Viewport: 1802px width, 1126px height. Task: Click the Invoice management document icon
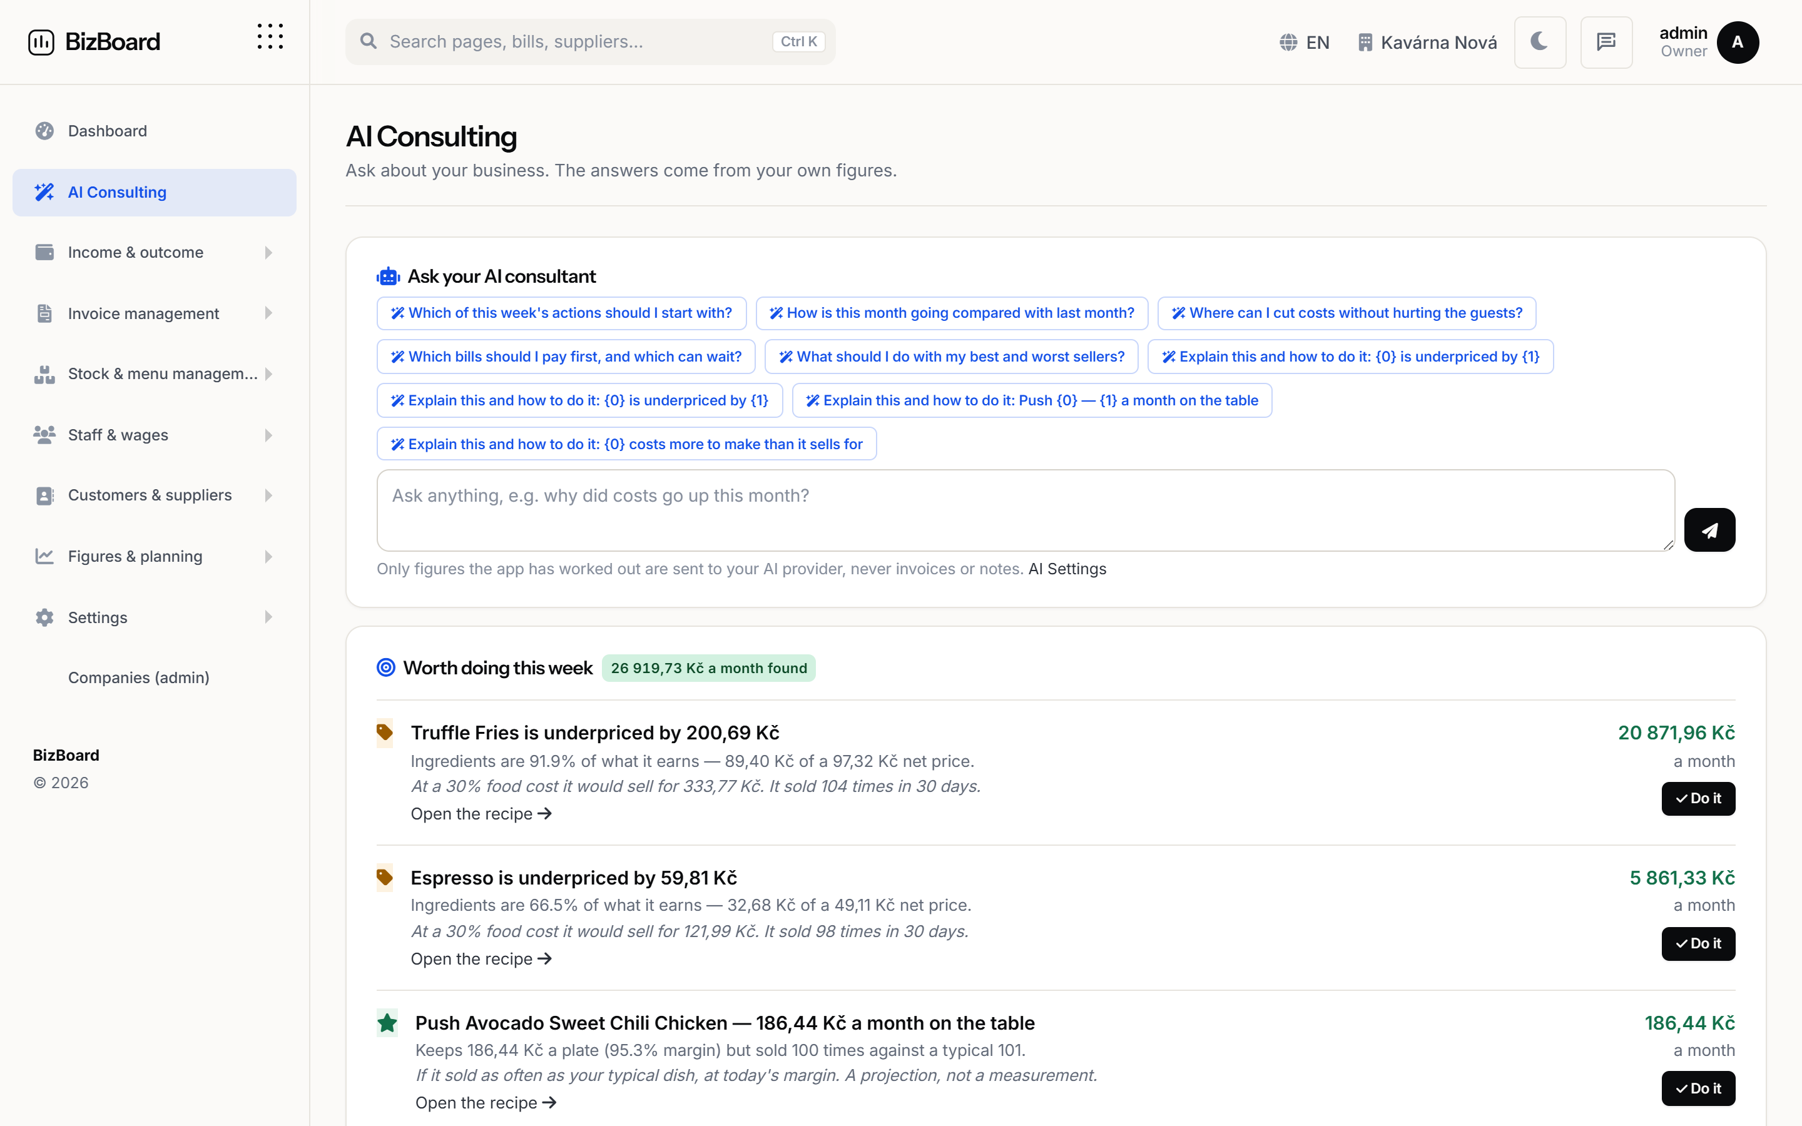(x=44, y=313)
